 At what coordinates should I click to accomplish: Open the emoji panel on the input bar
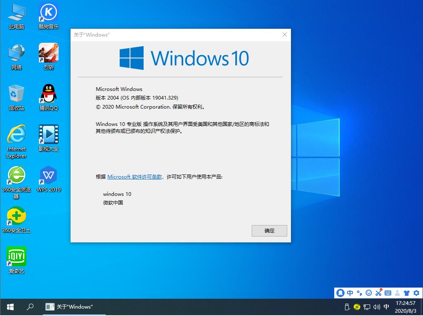tap(369, 293)
